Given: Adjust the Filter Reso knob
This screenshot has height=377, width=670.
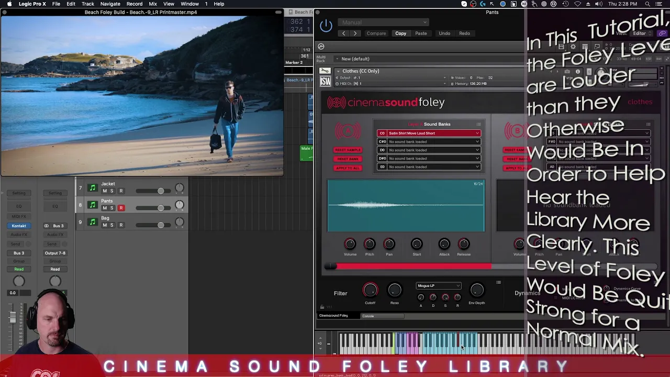Looking at the screenshot, I should click(395, 290).
